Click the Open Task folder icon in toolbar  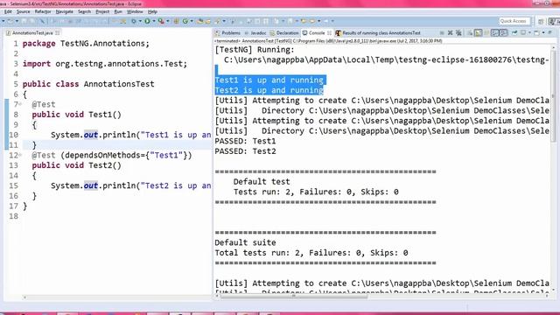(x=208, y=21)
